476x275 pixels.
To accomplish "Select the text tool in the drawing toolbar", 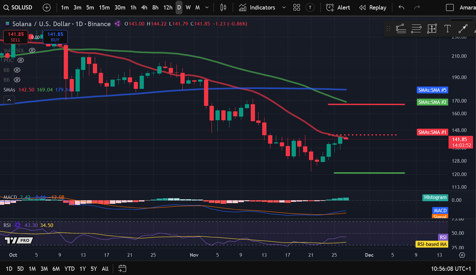I will tap(447, 29).
